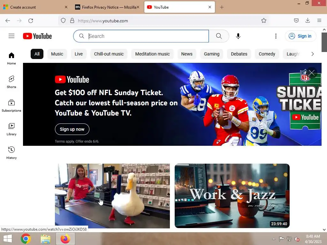Image resolution: width=327 pixels, height=245 pixels.
Task: Open the network tray icon
Action: [289, 239]
